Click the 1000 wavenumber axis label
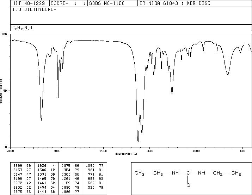This screenshot has height=195, width=252. (196, 151)
